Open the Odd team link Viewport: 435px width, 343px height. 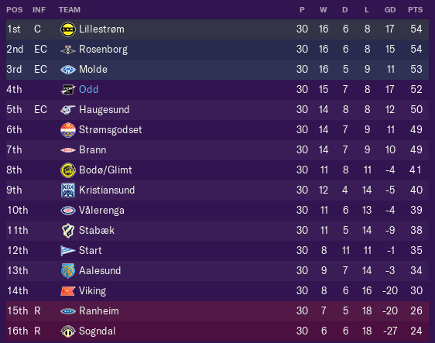click(x=88, y=89)
